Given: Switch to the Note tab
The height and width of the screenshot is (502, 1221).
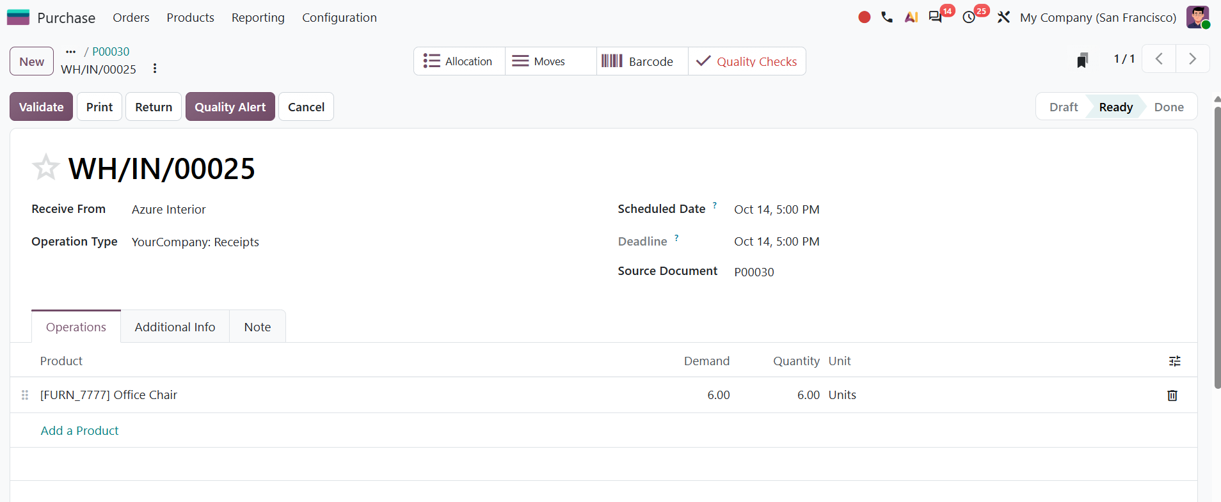Looking at the screenshot, I should pyautogui.click(x=257, y=327).
